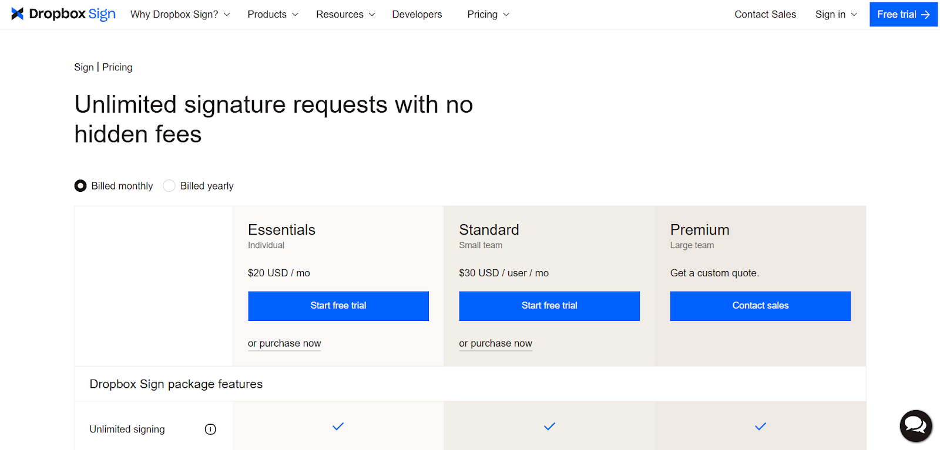Click the 'Large team' subtitle under Premium

pos(692,245)
